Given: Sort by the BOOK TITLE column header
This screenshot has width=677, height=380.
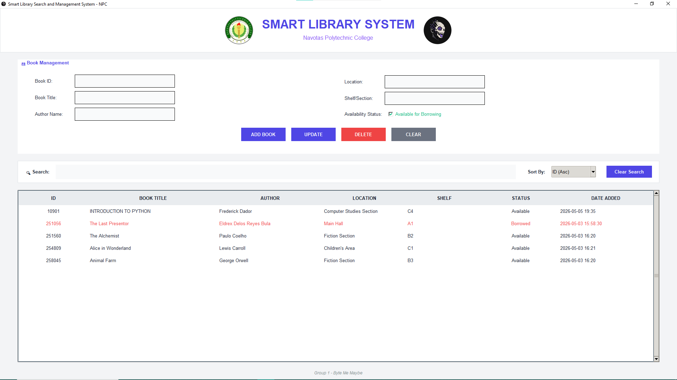Looking at the screenshot, I should [153, 198].
